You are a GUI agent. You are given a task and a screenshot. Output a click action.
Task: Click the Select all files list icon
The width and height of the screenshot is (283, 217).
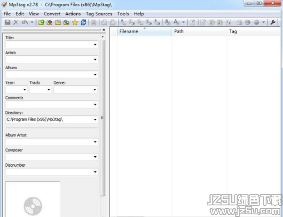94,22
